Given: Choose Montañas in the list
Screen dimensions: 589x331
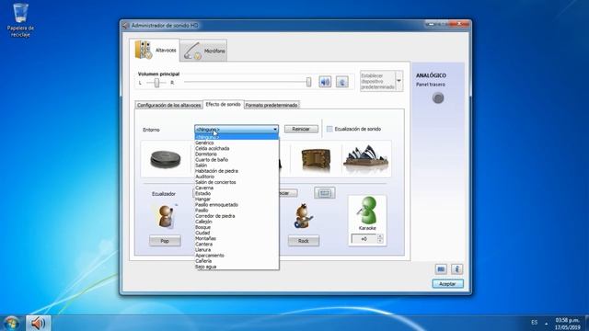Looking at the screenshot, I should (x=237, y=238).
